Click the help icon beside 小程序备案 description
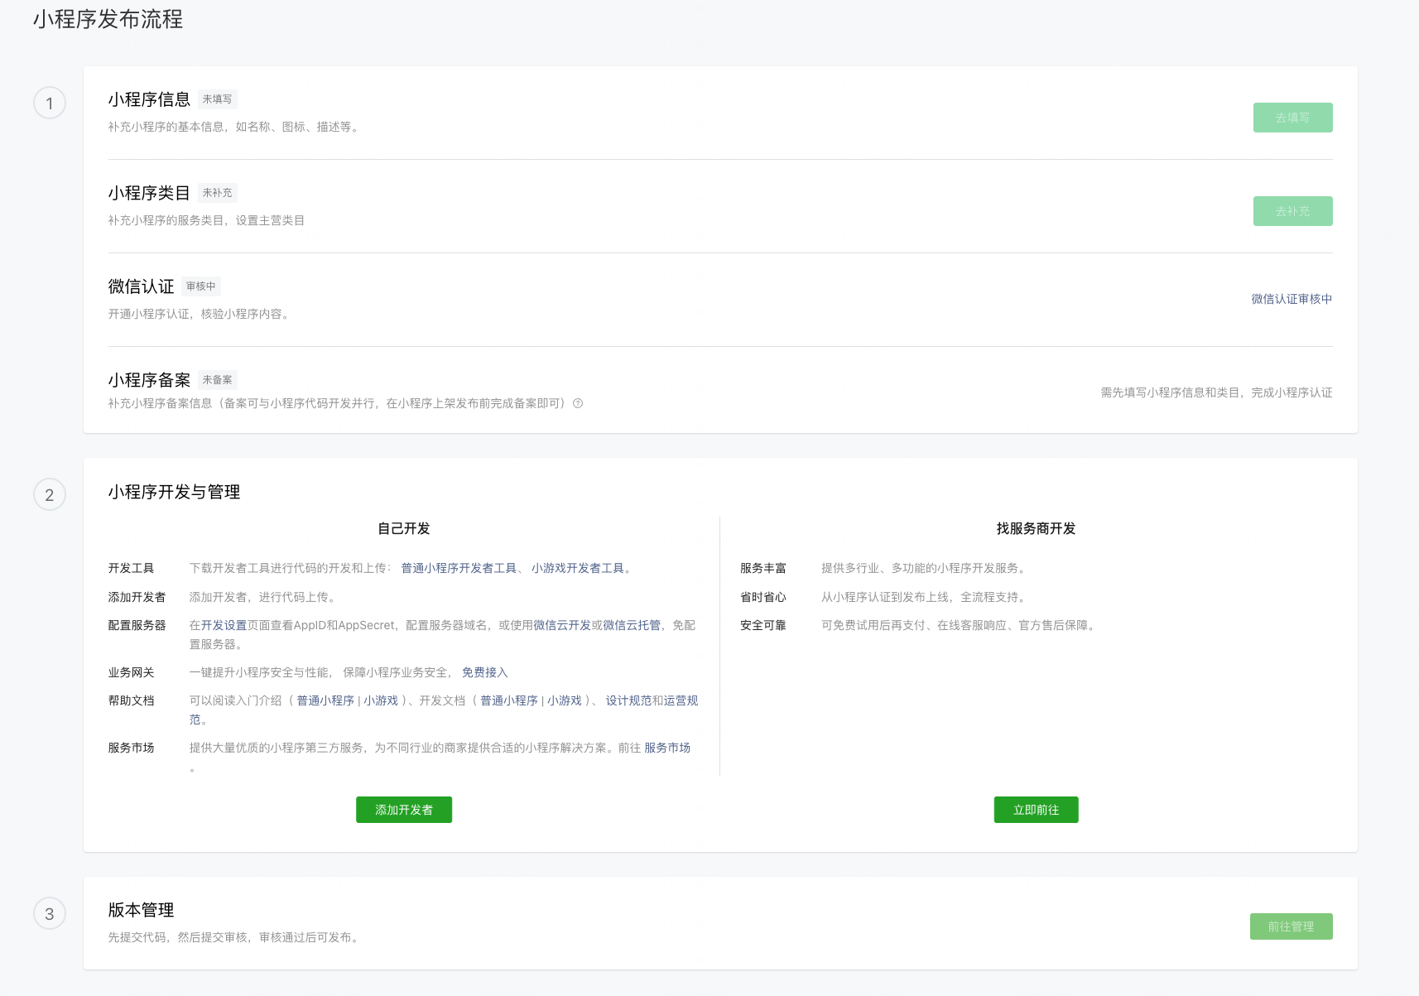Image resolution: width=1419 pixels, height=996 pixels. tap(578, 404)
